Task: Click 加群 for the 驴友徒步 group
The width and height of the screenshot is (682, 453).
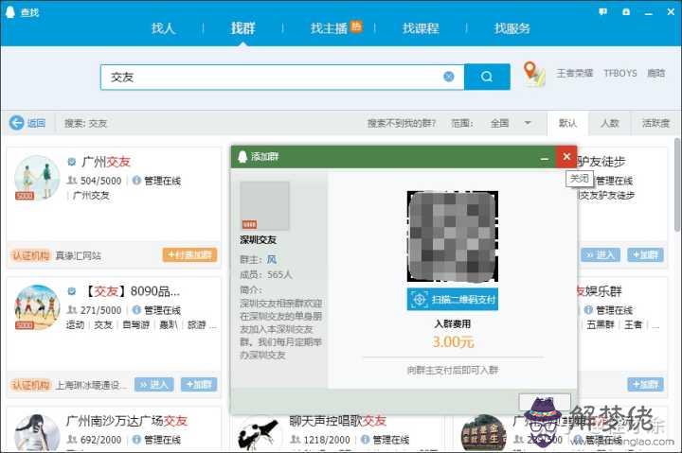Action: tap(645, 255)
